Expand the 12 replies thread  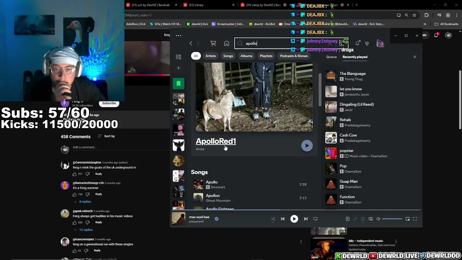click(x=83, y=230)
